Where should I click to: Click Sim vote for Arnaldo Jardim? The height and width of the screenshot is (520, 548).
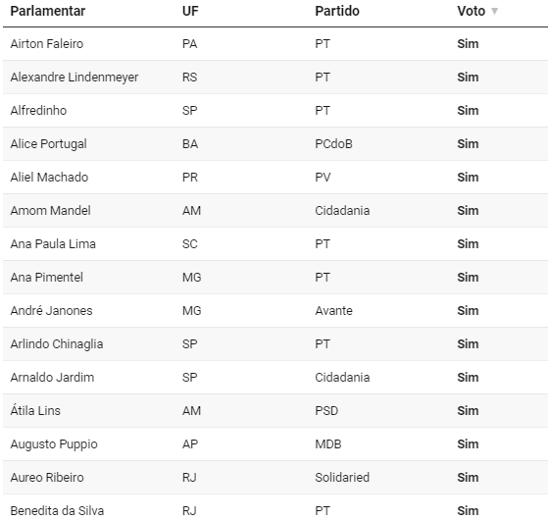pos(468,378)
